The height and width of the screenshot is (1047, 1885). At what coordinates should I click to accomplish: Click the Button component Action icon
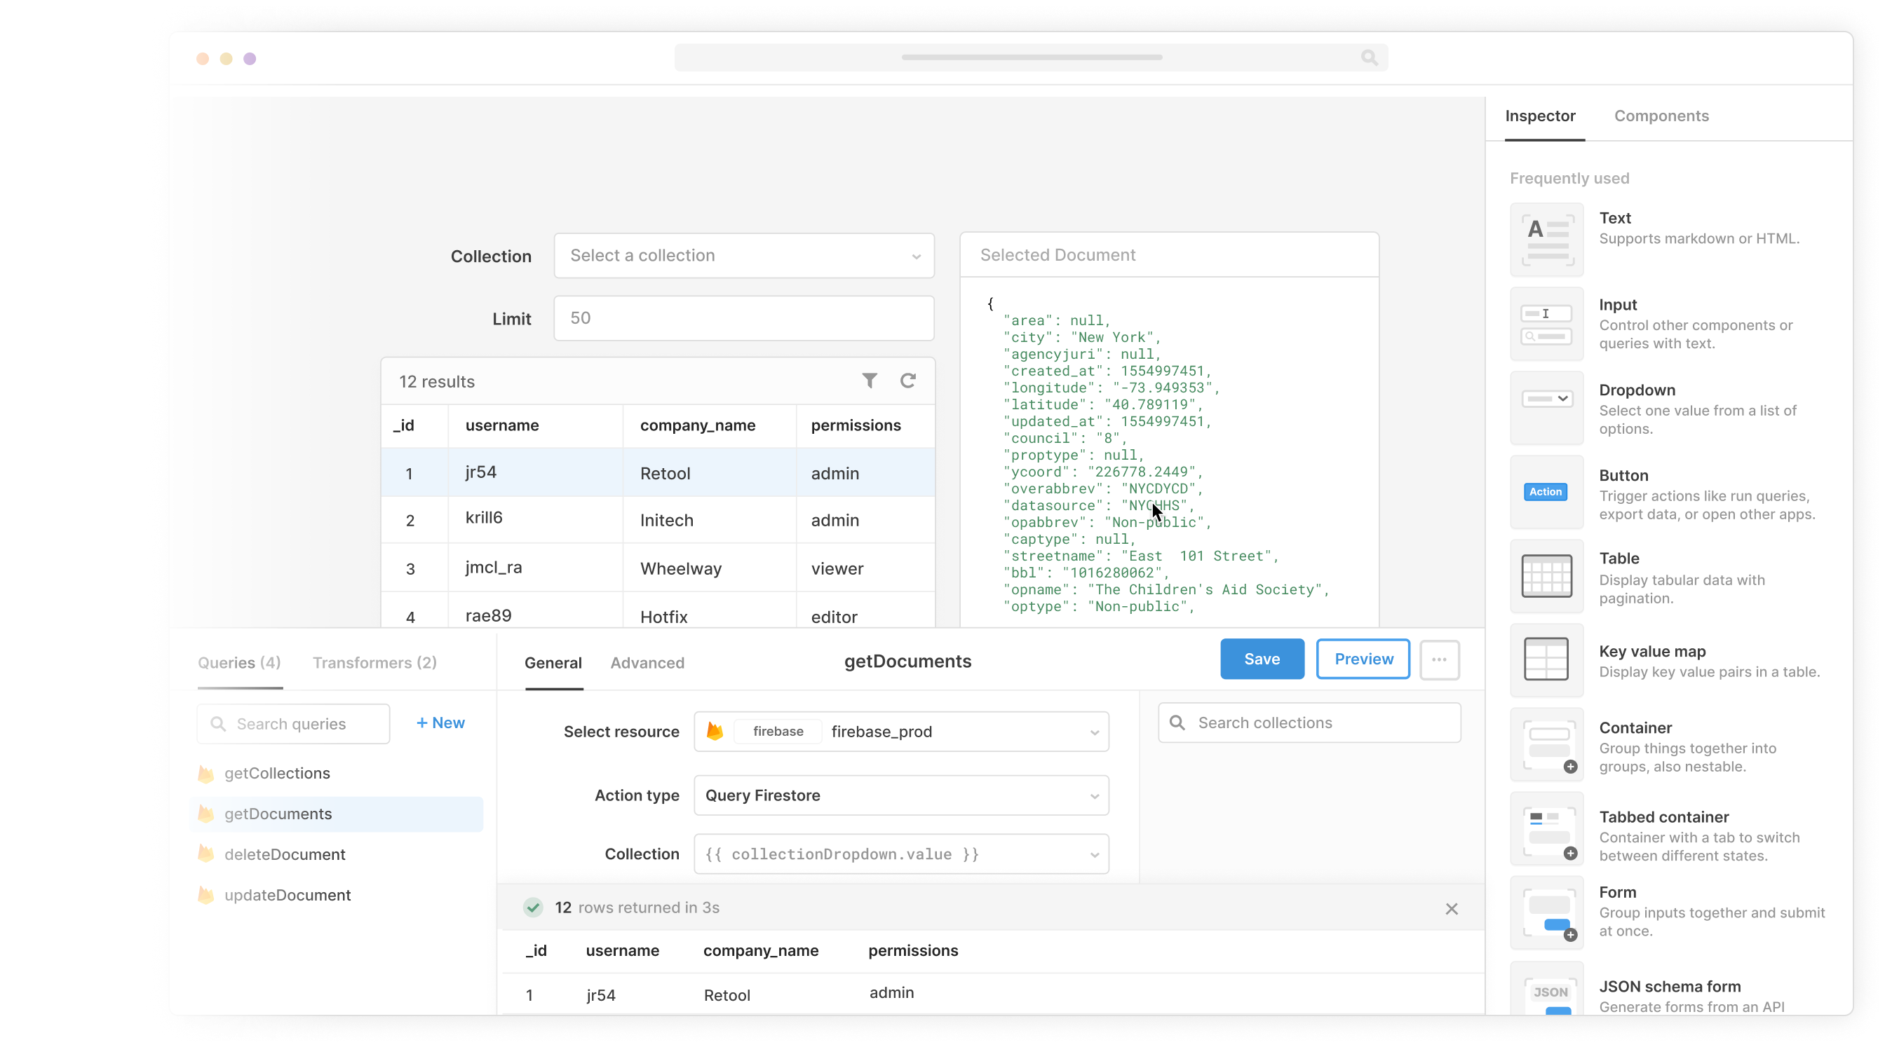[1546, 492]
